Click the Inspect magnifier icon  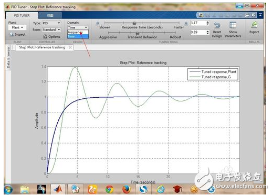pyautogui.click(x=12, y=34)
